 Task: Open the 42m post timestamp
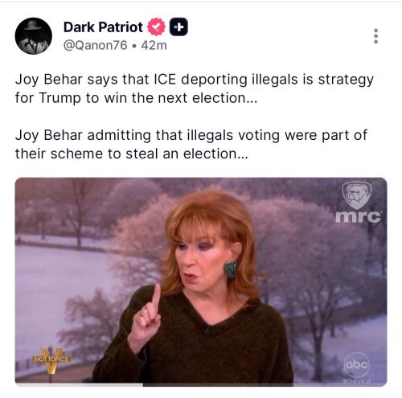[154, 45]
